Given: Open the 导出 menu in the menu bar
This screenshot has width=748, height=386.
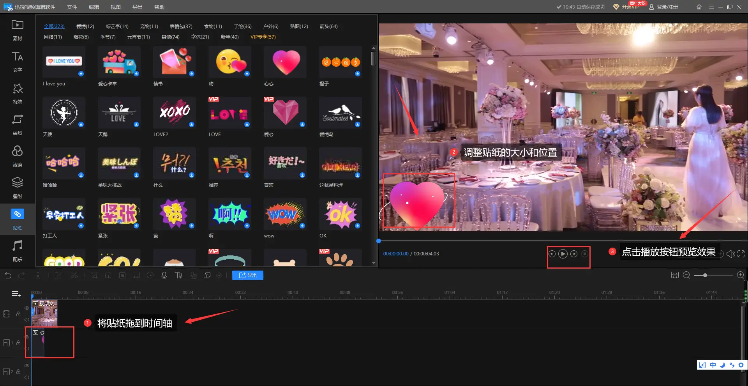Looking at the screenshot, I should point(138,7).
